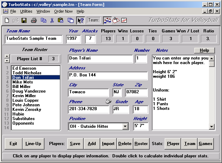Click the Copy toolbar icon
Image resolution: width=222 pixels, height=163 pixels.
click(43, 20)
